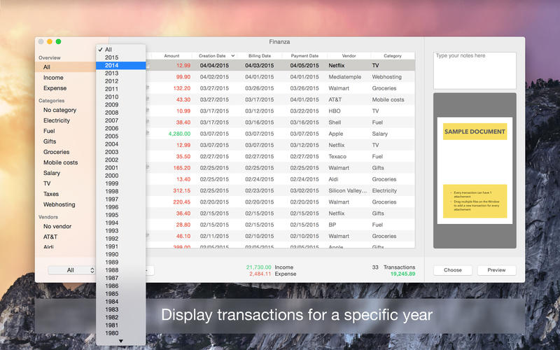The image size is (560, 350).
Task: Select the Texaco Fuel transaction row
Action: (x=281, y=156)
